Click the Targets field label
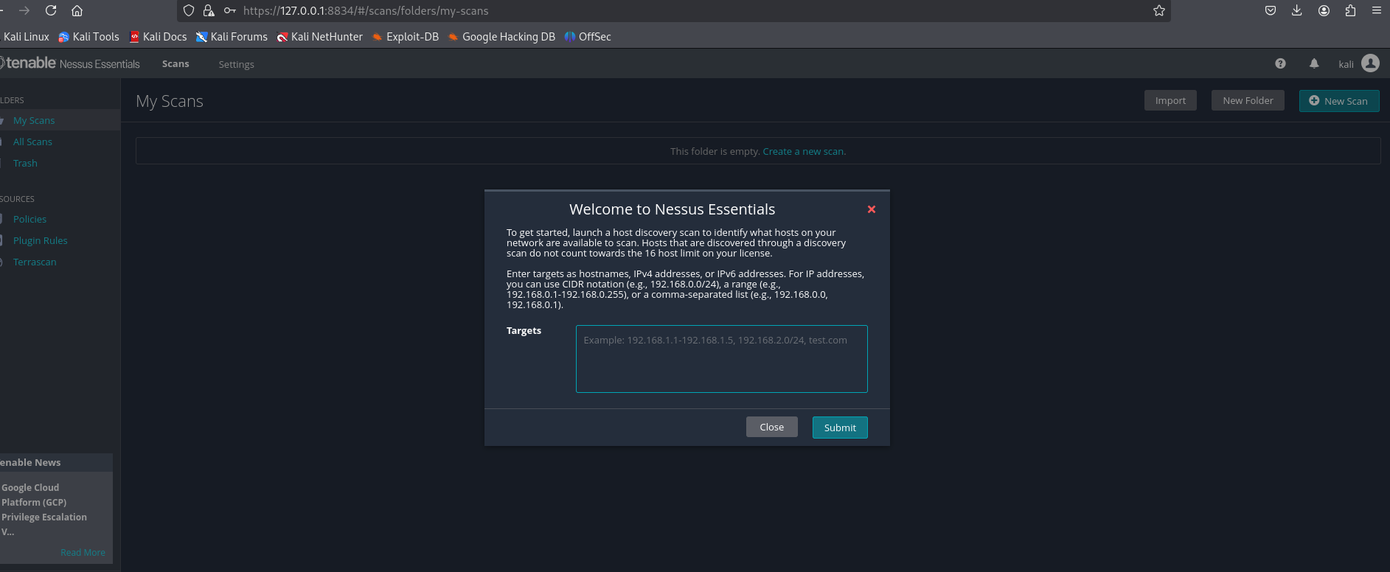 click(x=524, y=331)
